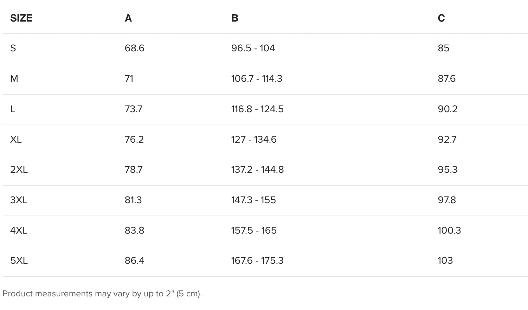Click the 68.6 value for size S

point(134,48)
